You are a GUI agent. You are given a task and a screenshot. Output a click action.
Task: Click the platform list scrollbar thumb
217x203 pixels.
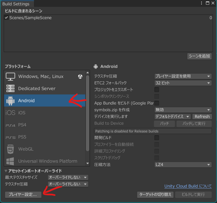pos(88,113)
